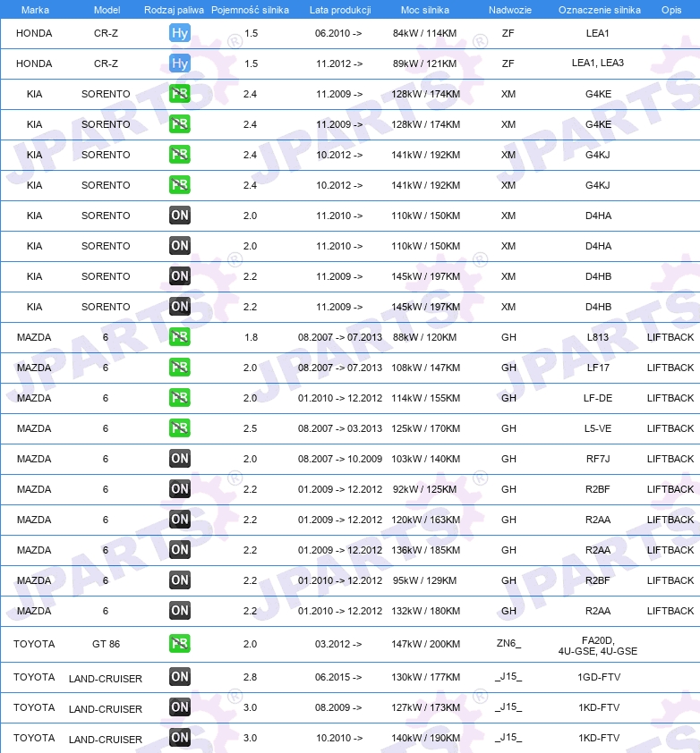This screenshot has height=753, width=700.
Task: Click the green petrol icon in the Mazda L5-VE row
Action: (180, 427)
